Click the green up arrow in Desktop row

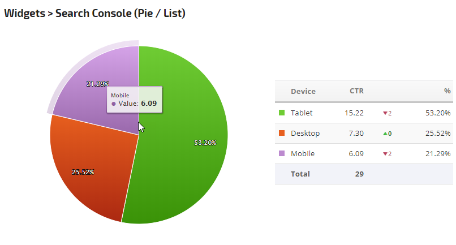[x=385, y=134]
